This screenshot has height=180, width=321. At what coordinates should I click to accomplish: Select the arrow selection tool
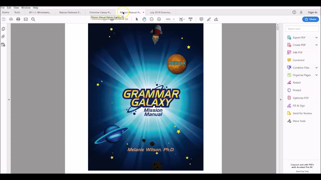click(x=137, y=19)
